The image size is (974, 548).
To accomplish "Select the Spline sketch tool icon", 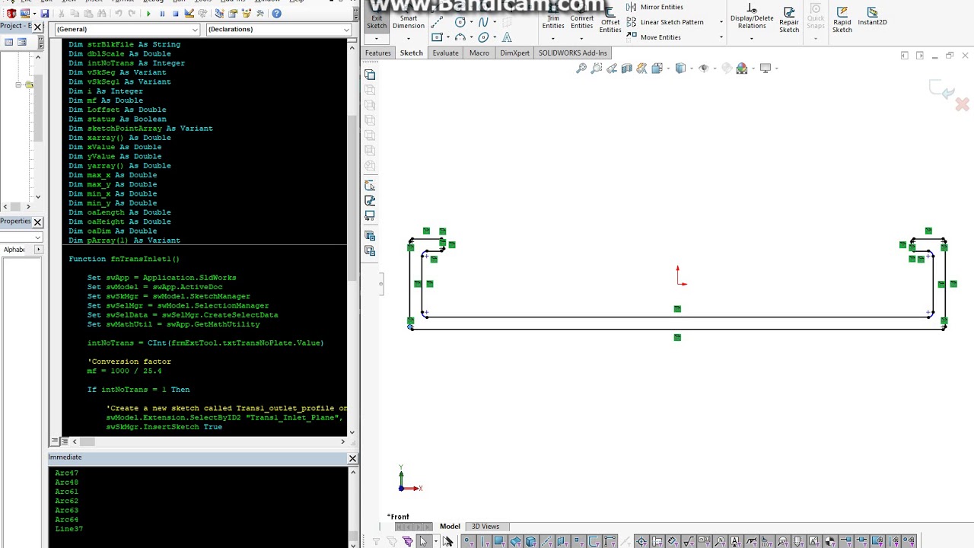I will (483, 22).
